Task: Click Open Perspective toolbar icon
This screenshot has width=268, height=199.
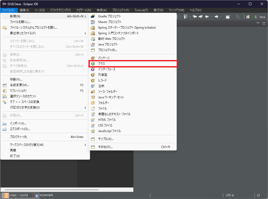Action: 248,17
